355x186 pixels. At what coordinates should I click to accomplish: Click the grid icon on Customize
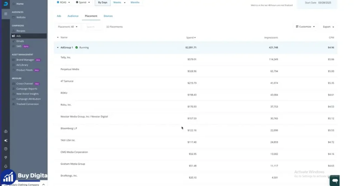(x=297, y=26)
